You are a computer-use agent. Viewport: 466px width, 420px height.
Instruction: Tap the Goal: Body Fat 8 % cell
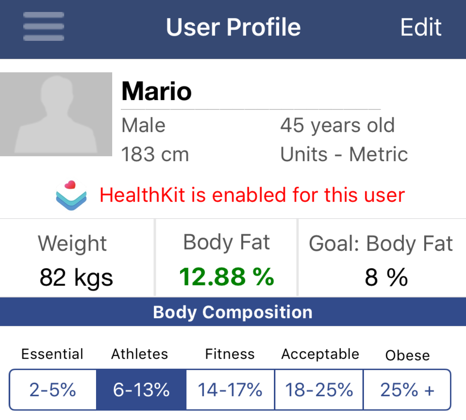(x=382, y=259)
